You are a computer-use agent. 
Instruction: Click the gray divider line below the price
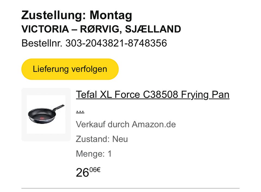(130, 188)
